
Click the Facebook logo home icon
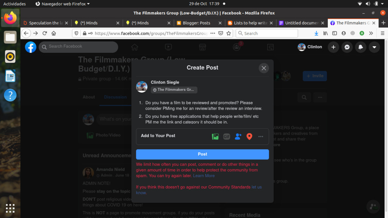click(x=31, y=47)
